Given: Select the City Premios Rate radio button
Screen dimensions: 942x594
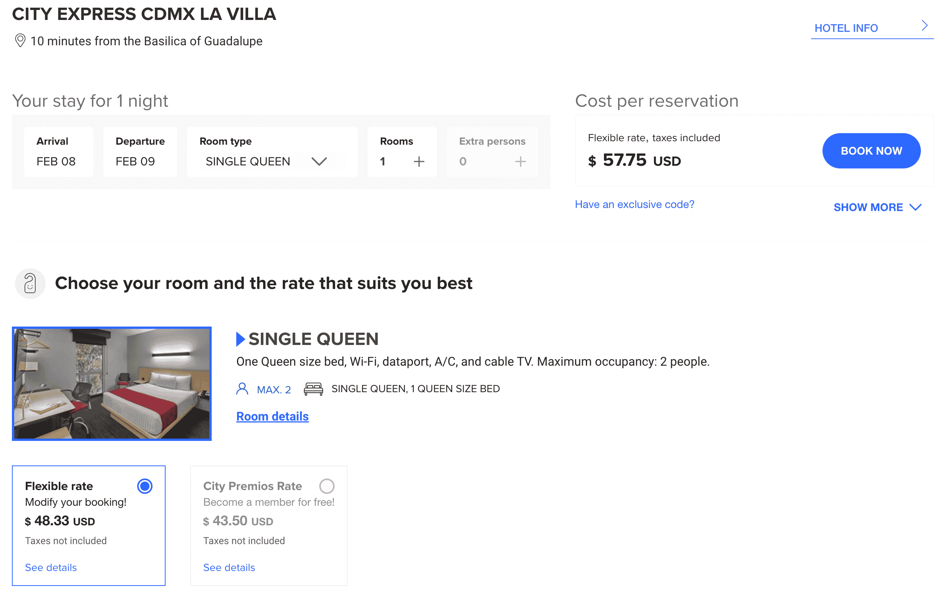Looking at the screenshot, I should click(327, 486).
